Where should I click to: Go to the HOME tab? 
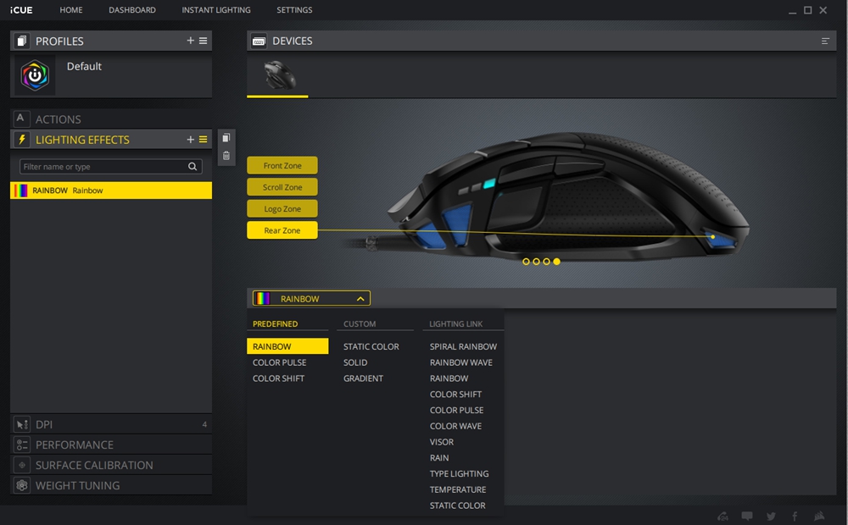[71, 9]
